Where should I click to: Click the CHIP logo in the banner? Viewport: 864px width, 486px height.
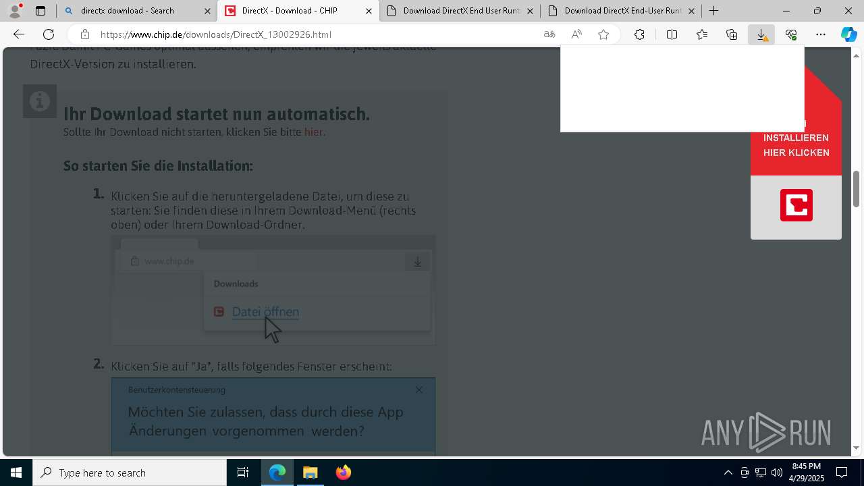click(796, 205)
